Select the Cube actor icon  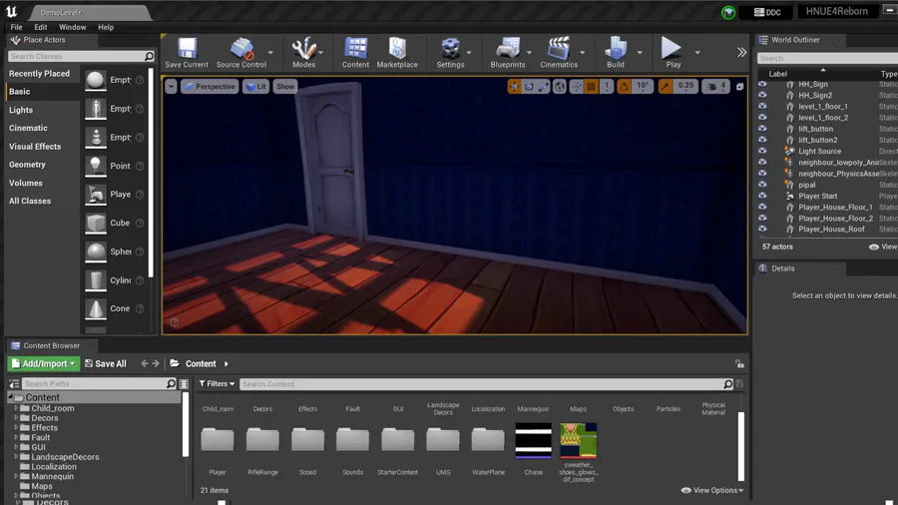[x=96, y=223]
